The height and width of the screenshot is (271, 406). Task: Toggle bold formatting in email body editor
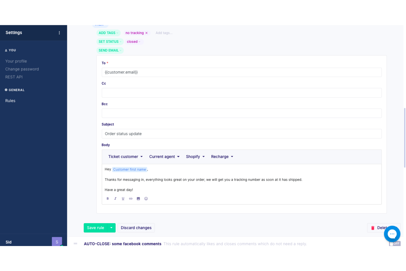point(108,199)
